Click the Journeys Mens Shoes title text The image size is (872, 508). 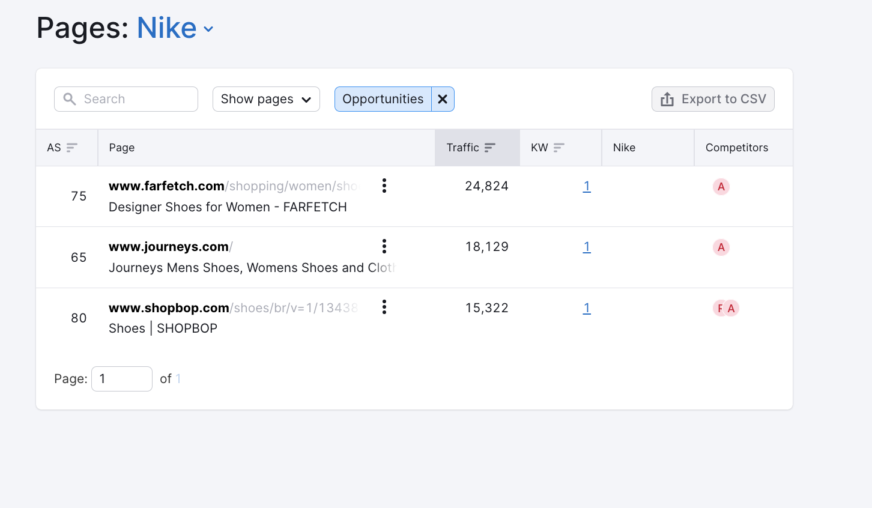pos(252,268)
